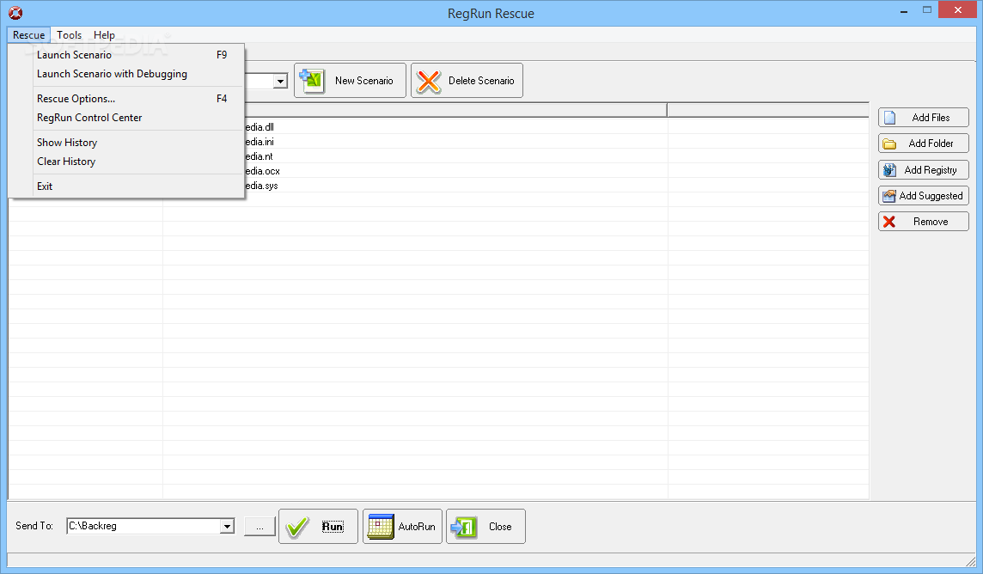This screenshot has width=983, height=574.
Task: Select the row ending in edia.sys
Action: [438, 186]
